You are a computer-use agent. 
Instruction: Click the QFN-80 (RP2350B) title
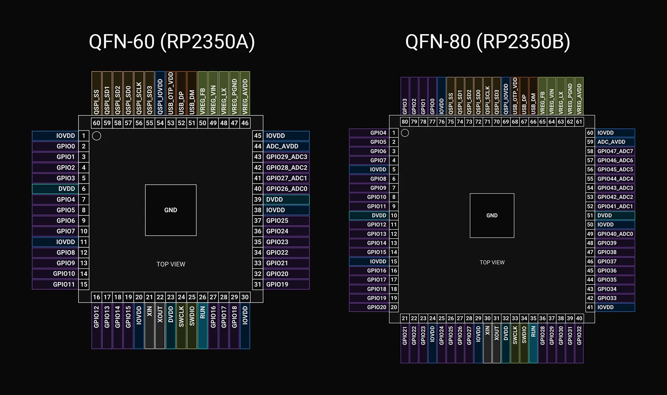tap(488, 42)
